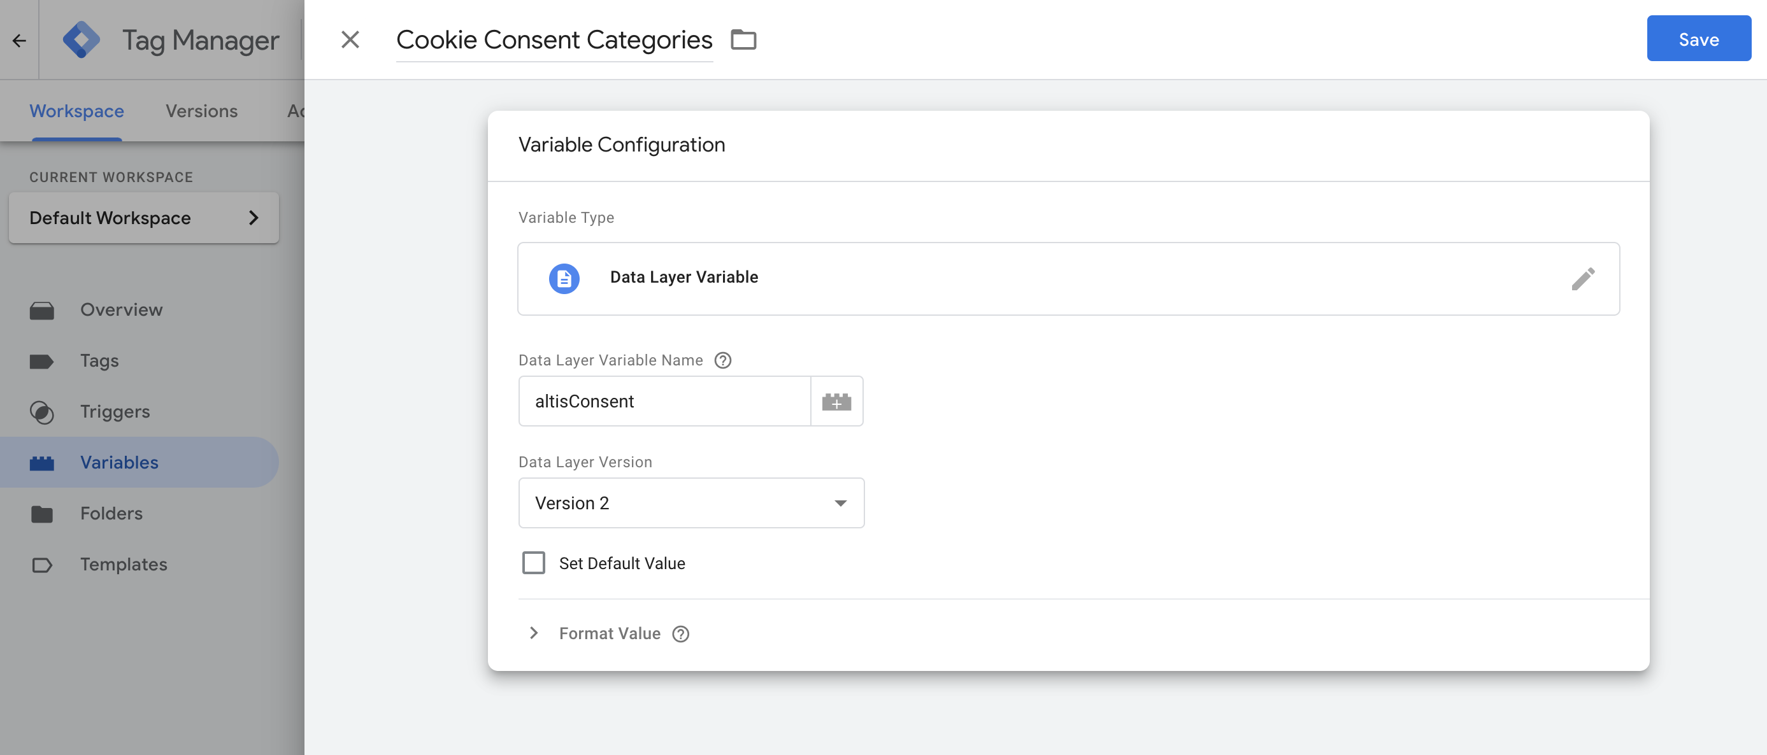Click the Data Layer Variable document icon
Viewport: 1767px width, 755px height.
coord(564,278)
